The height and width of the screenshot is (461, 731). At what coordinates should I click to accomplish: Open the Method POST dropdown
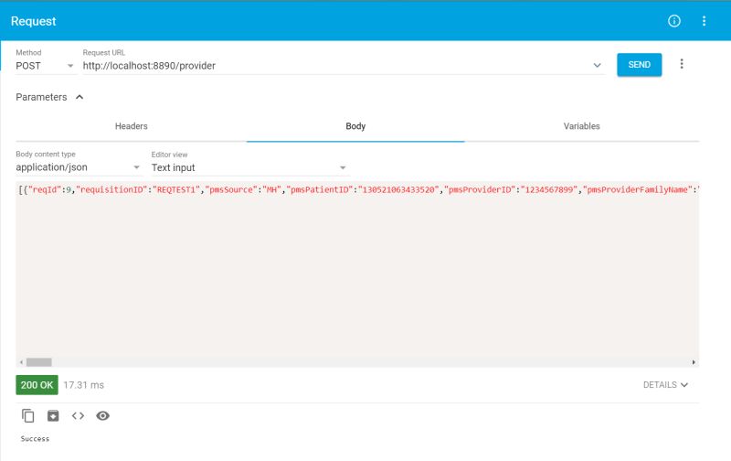point(45,66)
